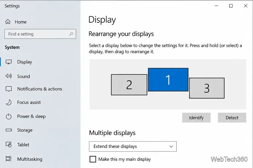Image resolution: width=253 pixels, height=168 pixels.
Task: Click the Rearrange your displays heading
Action: pos(121,34)
